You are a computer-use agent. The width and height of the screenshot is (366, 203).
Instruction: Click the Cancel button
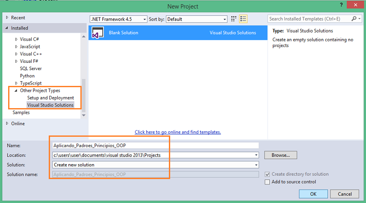coord(345,194)
